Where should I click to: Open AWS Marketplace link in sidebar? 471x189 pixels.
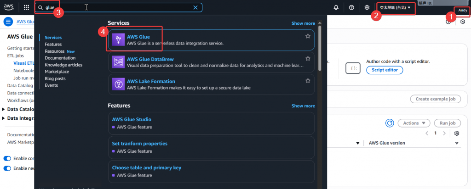coord(20,142)
